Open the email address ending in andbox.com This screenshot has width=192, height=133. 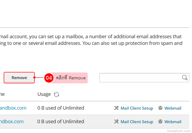coord(13,108)
